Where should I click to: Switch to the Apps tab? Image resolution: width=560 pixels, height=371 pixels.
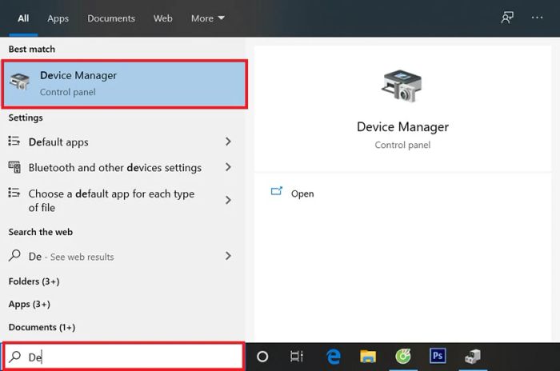click(x=58, y=18)
